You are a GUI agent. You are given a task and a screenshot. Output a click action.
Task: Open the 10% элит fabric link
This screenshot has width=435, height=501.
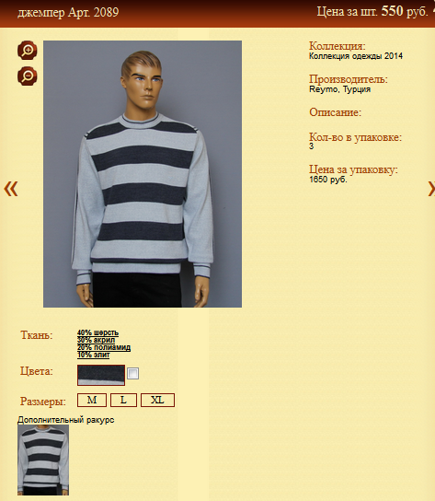93,355
